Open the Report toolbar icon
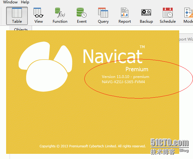This screenshot has height=159, width=193. (x=125, y=16)
